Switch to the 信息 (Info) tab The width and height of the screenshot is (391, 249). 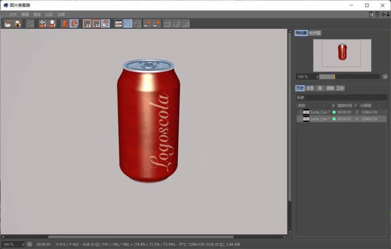[x=310, y=88]
